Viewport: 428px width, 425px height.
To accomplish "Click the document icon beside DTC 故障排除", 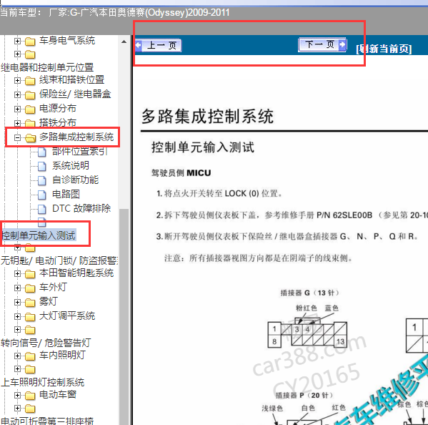I will pos(41,209).
